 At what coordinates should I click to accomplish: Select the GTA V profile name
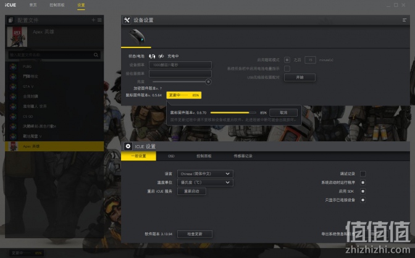pyautogui.click(x=28, y=86)
